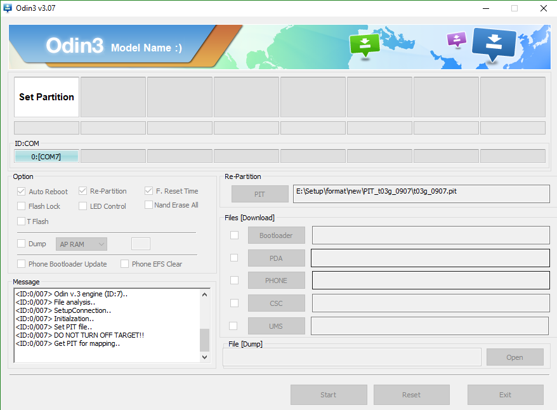The width and height of the screenshot is (557, 410).
Task: Click the small field next to AP RAM
Action: 141,244
